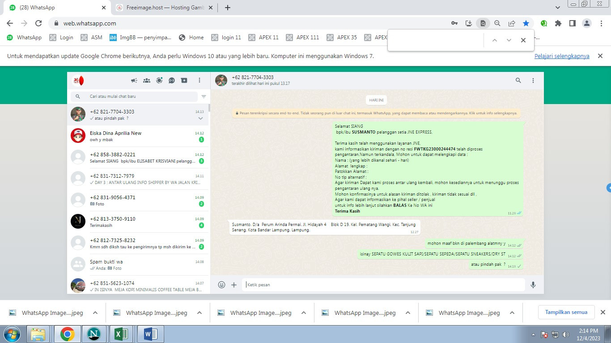Share this page icon
611x343 pixels.
(x=511, y=23)
